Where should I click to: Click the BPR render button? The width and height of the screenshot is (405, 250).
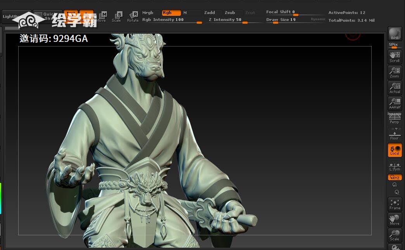[x=395, y=34]
